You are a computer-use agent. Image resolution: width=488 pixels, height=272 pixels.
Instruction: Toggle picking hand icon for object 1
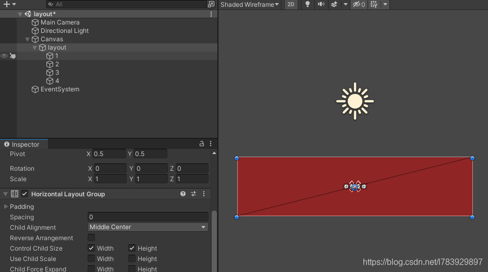(13, 56)
